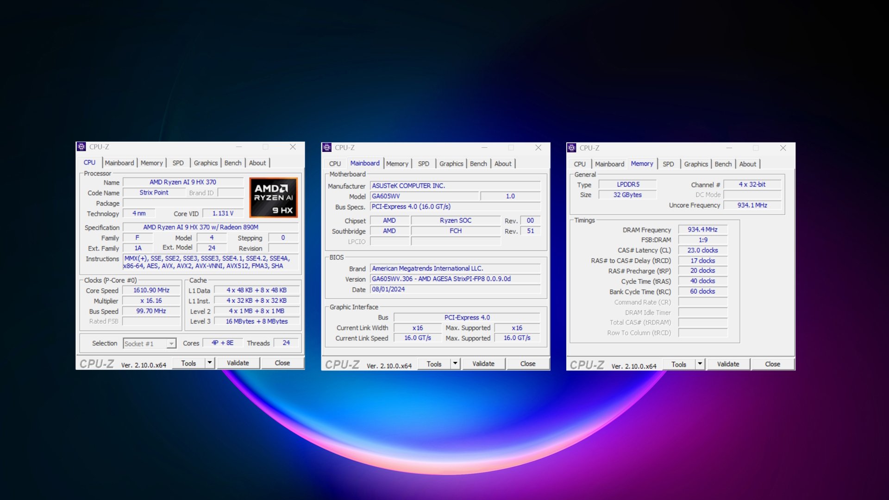This screenshot has height=500, width=889.
Task: Click the CPU-Z app icon in the right window title bar
Action: 572,148
